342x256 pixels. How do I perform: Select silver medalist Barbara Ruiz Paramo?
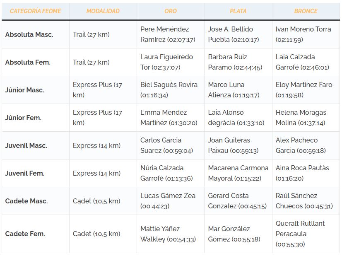click(234, 62)
